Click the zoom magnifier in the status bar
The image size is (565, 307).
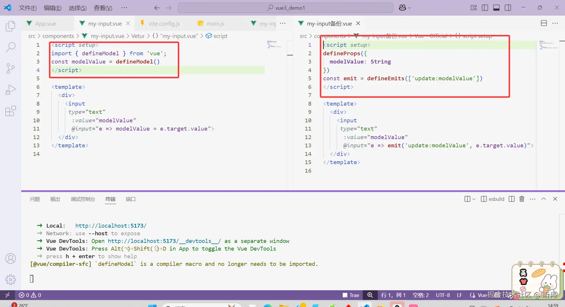tap(370, 295)
